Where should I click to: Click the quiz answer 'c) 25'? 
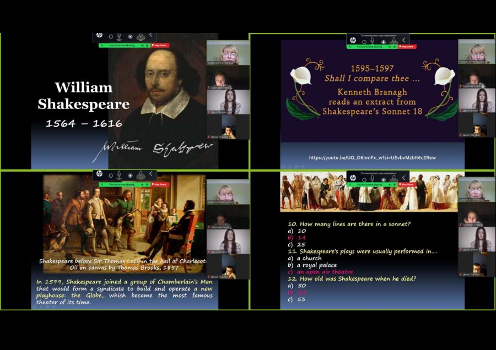click(297, 244)
